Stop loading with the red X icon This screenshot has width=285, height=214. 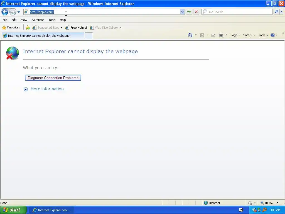[196, 12]
